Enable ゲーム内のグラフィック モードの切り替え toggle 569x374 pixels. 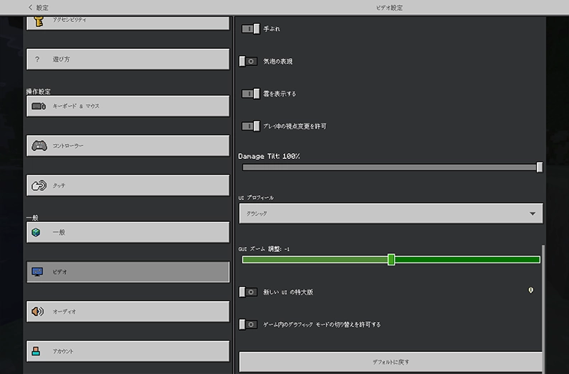[x=249, y=324]
